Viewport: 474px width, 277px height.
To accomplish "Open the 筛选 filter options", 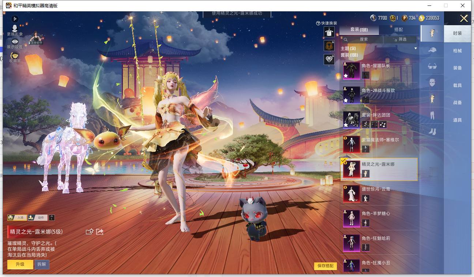I will point(400,39).
